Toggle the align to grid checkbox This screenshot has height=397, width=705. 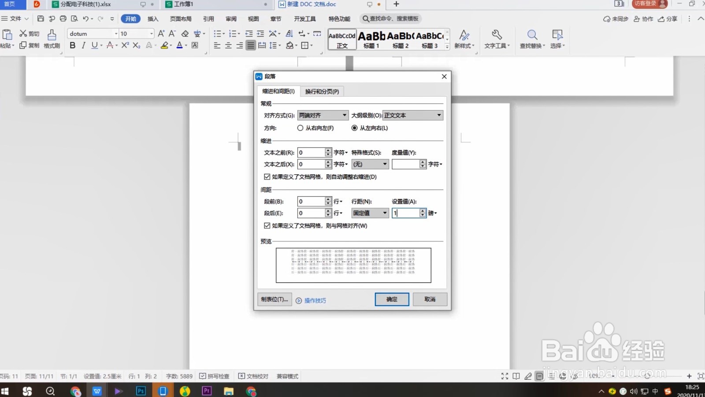tap(267, 225)
